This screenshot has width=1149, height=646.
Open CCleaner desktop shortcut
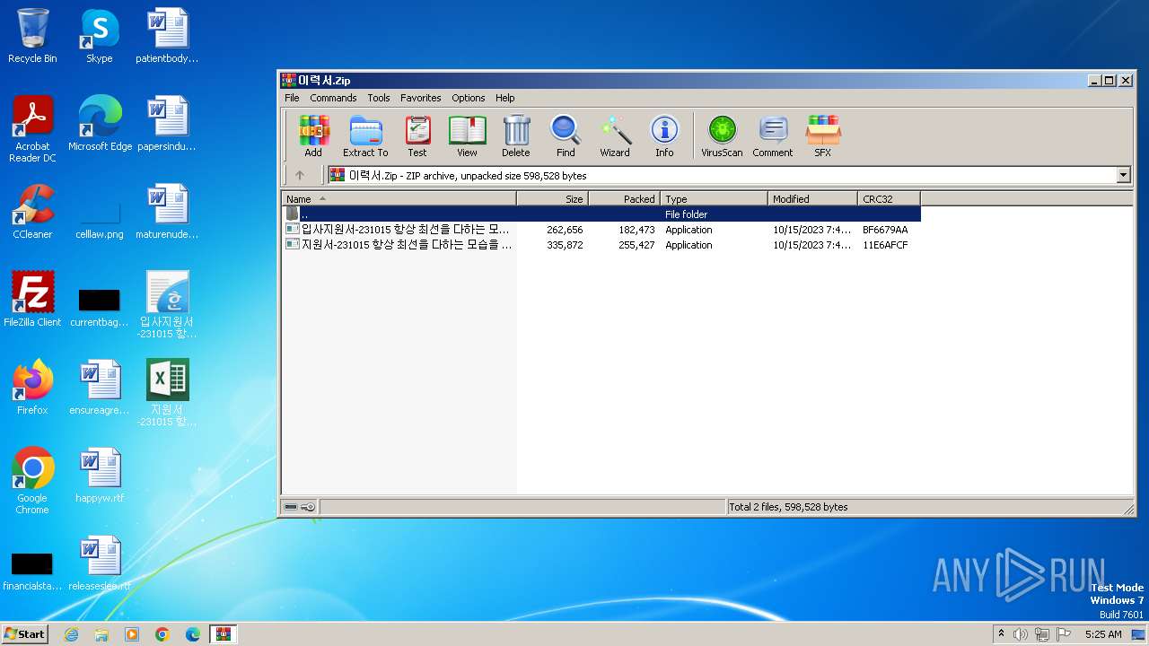pyautogui.click(x=32, y=212)
